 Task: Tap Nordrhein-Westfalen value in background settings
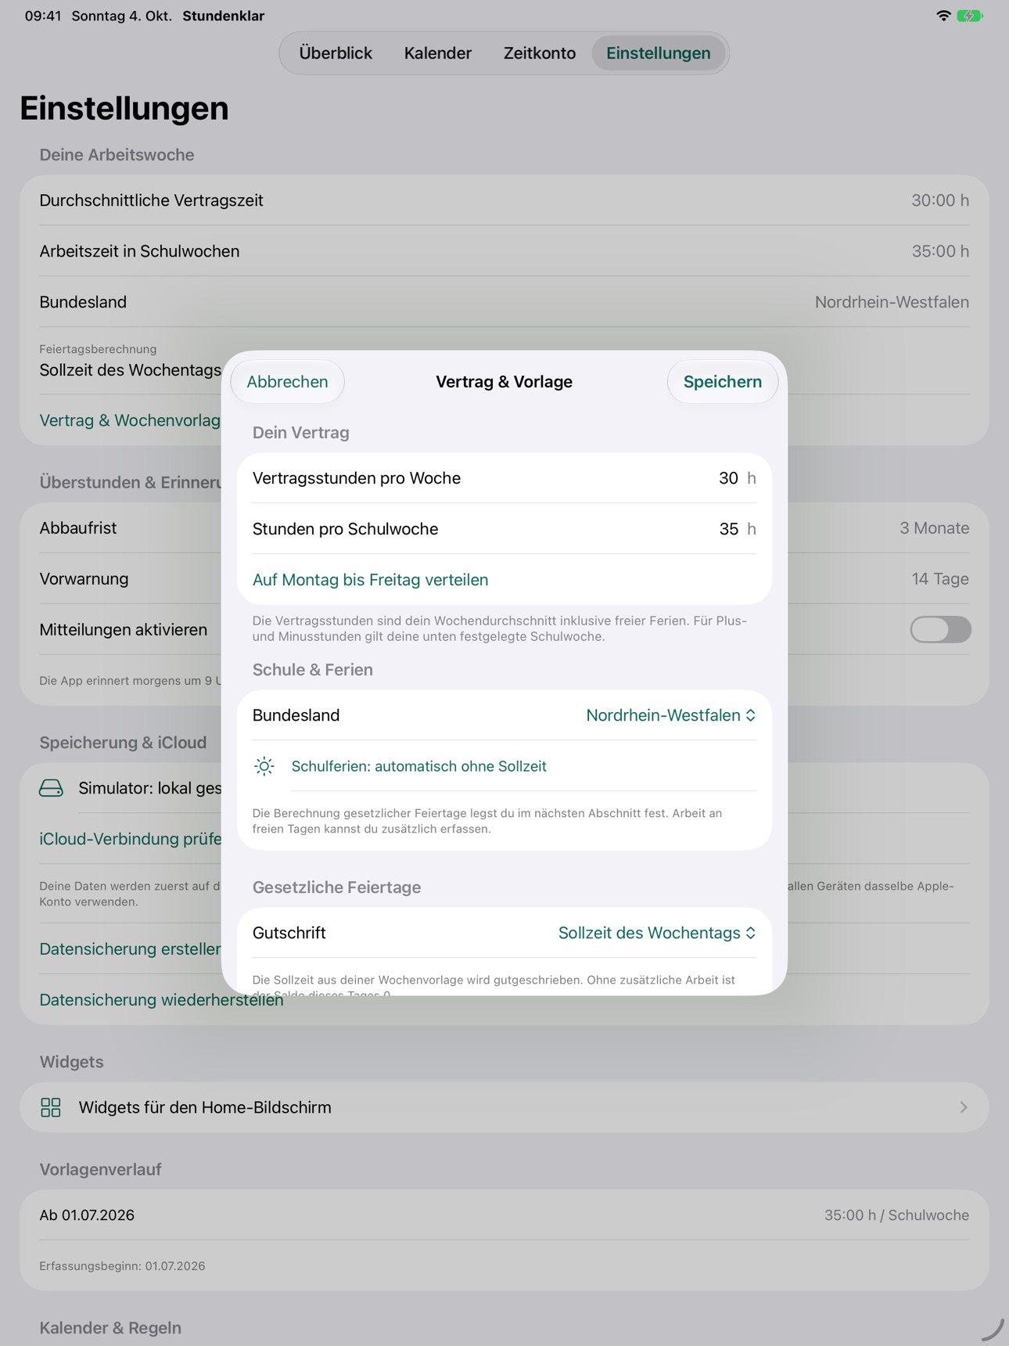coord(892,302)
